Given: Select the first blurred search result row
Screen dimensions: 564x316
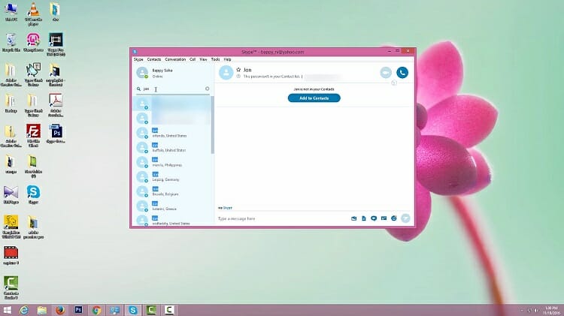Looking at the screenshot, I should click(x=172, y=104).
